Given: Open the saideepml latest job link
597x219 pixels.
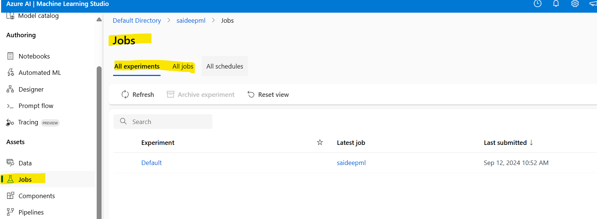Looking at the screenshot, I should (351, 163).
